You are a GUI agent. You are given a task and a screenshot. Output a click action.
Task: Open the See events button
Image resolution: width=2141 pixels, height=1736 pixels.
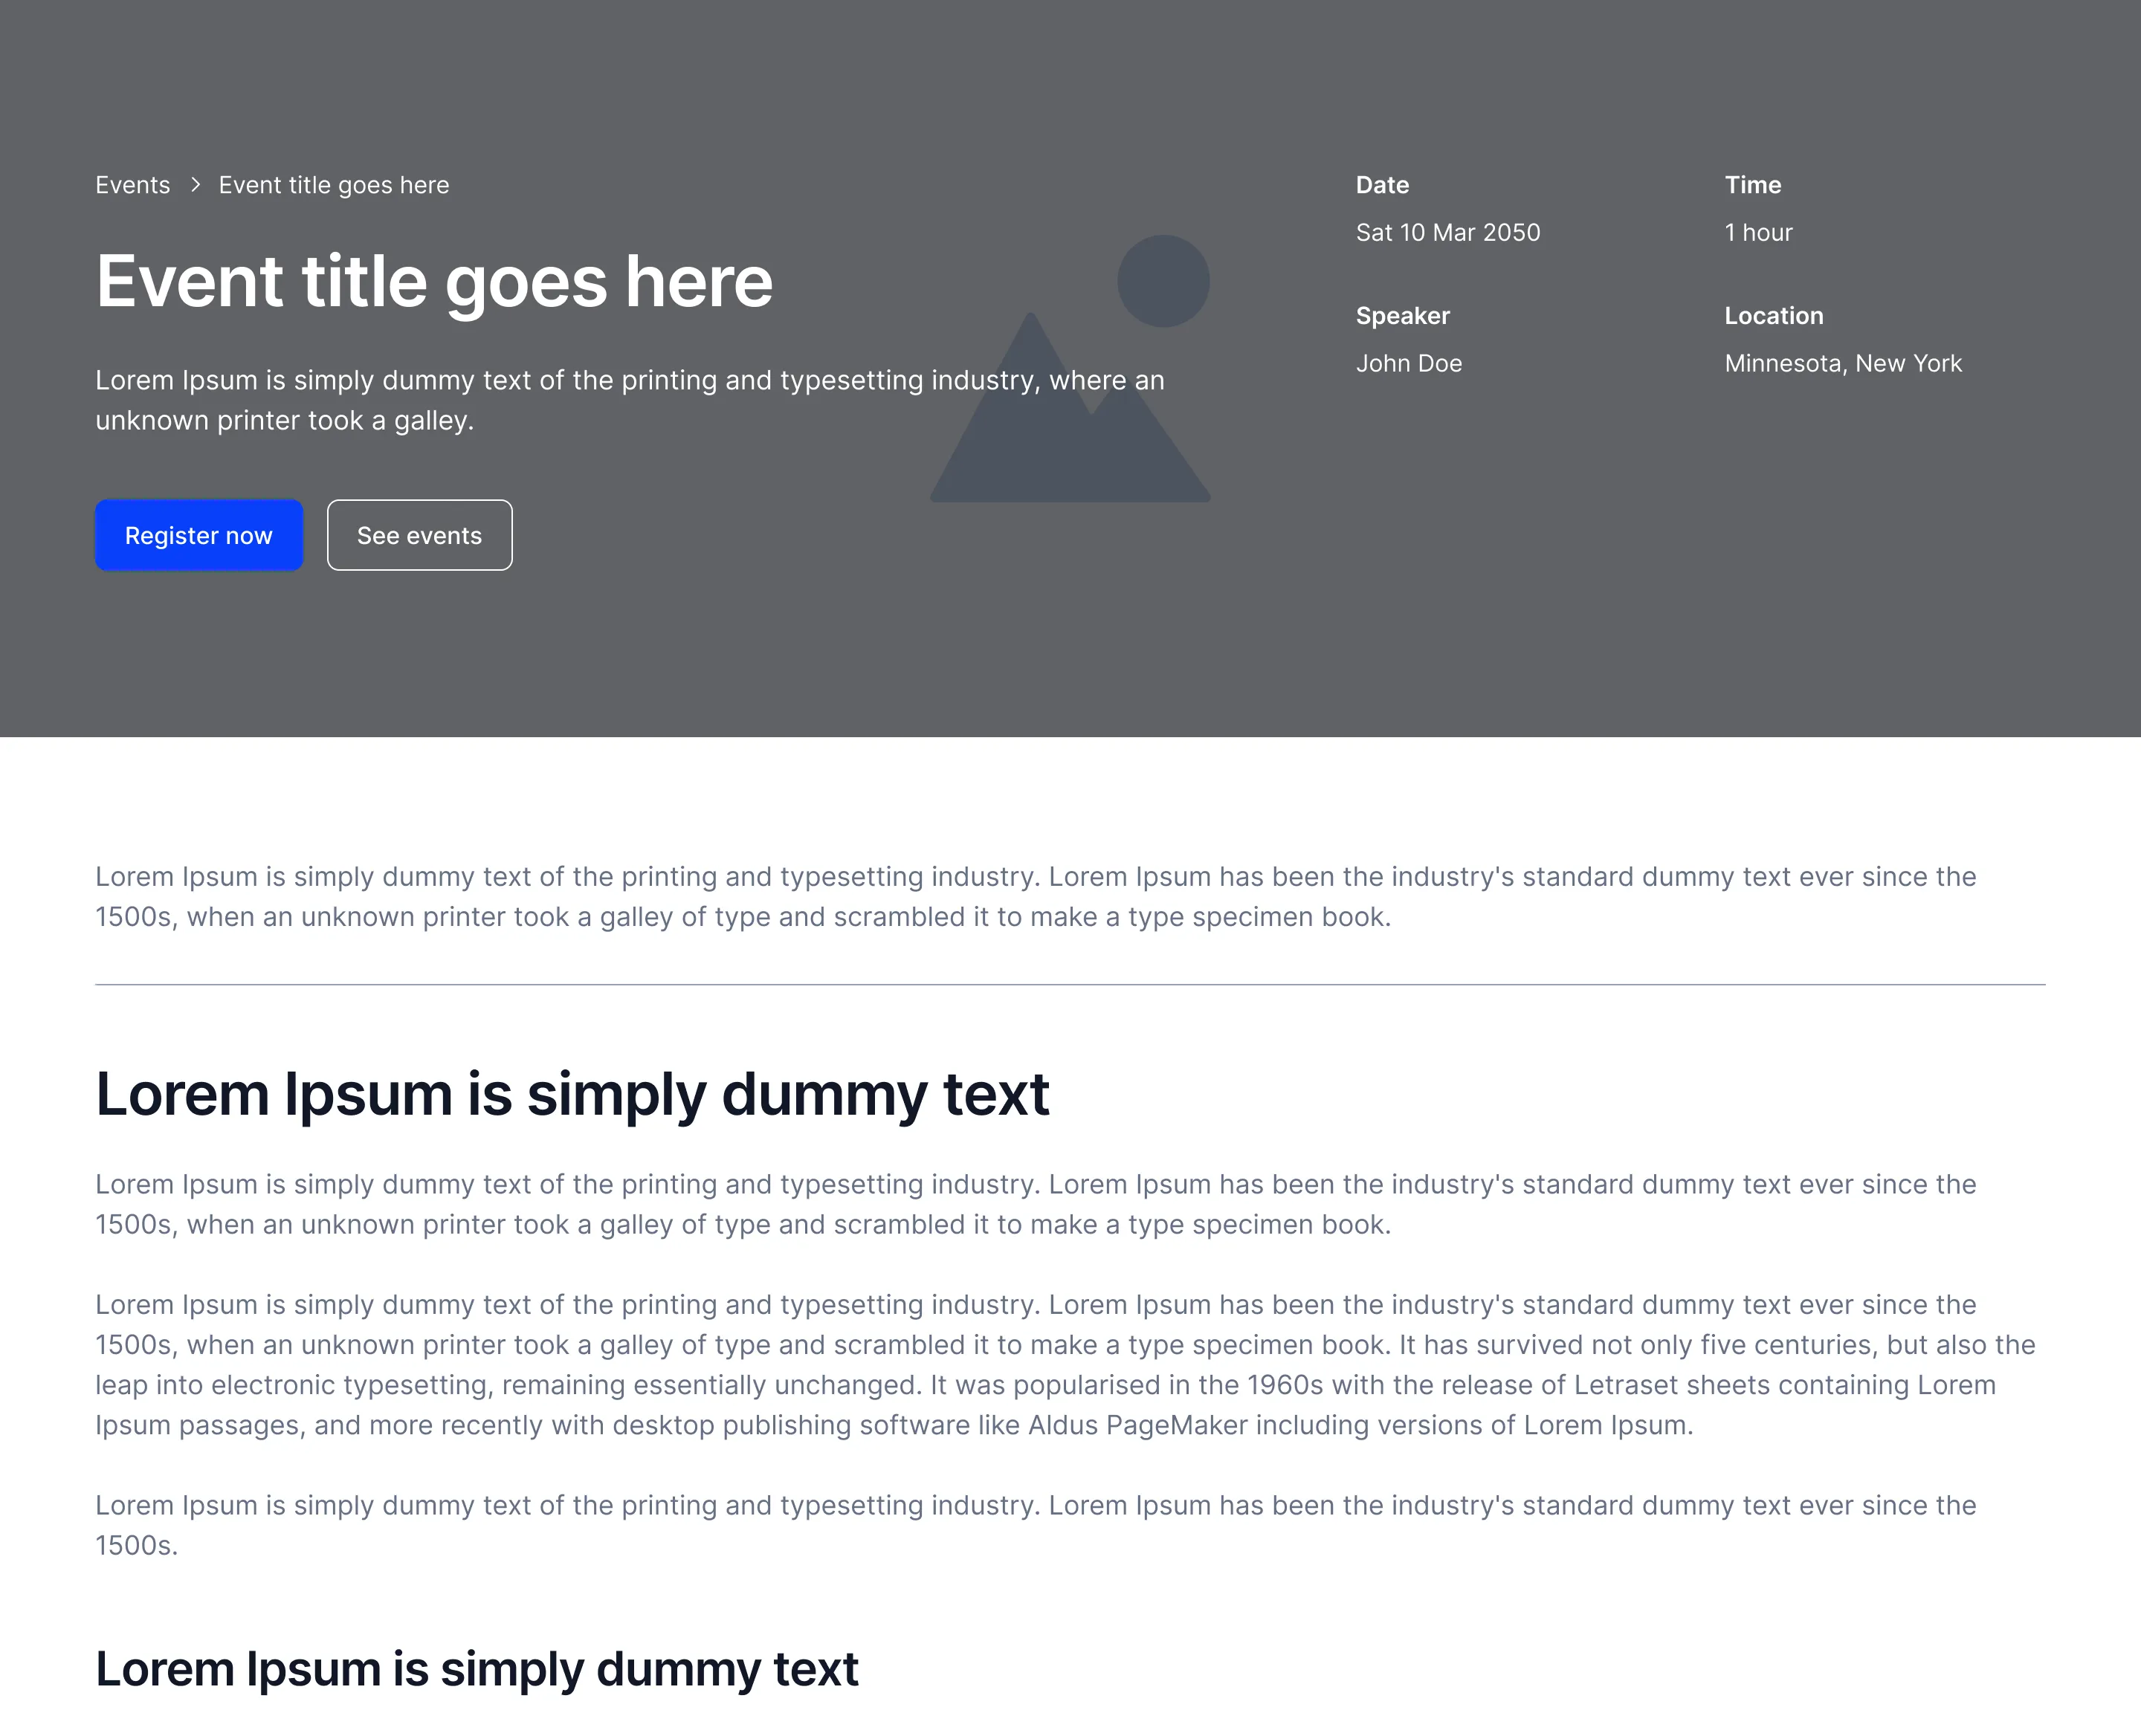pos(419,535)
